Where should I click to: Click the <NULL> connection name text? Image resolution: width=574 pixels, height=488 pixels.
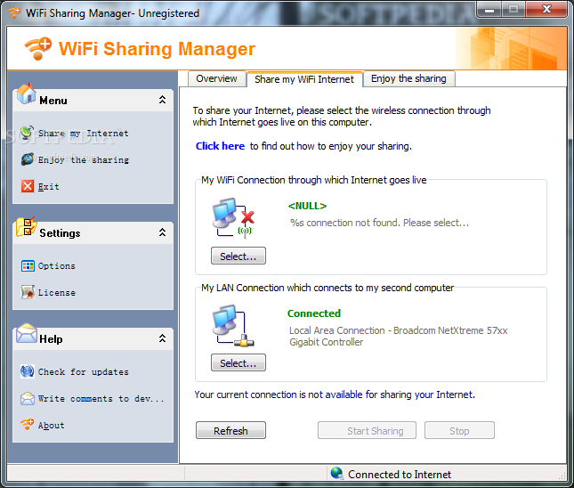pos(307,206)
